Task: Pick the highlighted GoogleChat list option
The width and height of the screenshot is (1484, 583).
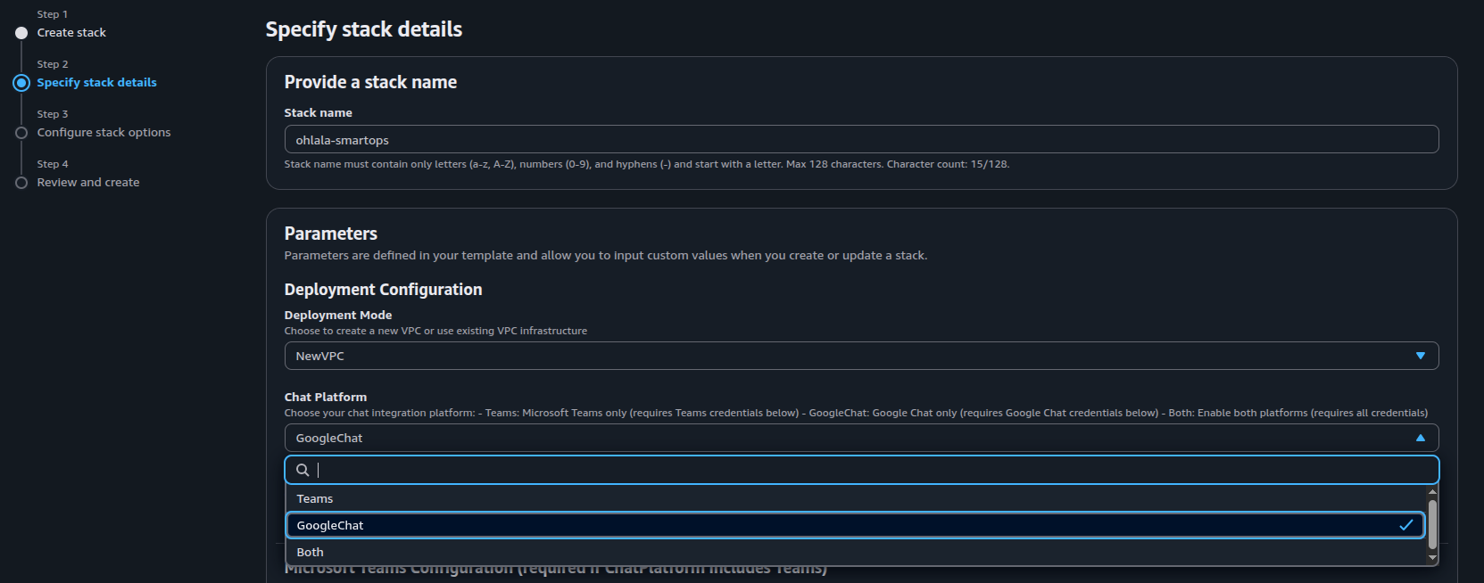Action: click(330, 525)
